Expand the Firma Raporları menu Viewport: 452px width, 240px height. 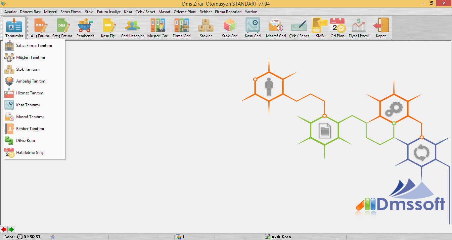click(x=228, y=12)
